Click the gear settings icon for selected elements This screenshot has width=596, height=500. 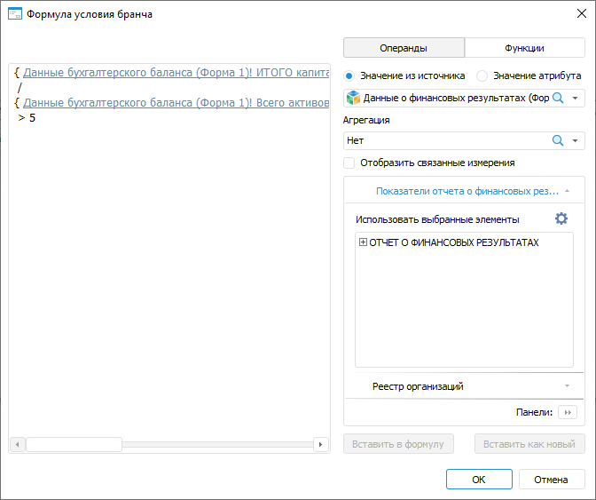pos(561,218)
